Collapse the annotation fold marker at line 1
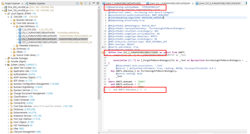 [x=107, y=7]
